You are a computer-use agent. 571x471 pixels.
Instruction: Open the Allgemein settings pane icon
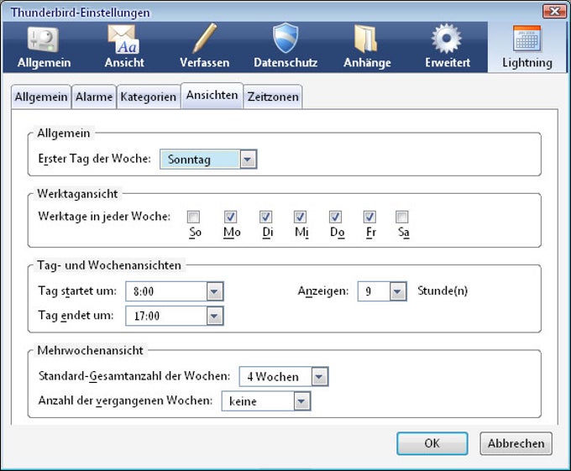(44, 47)
